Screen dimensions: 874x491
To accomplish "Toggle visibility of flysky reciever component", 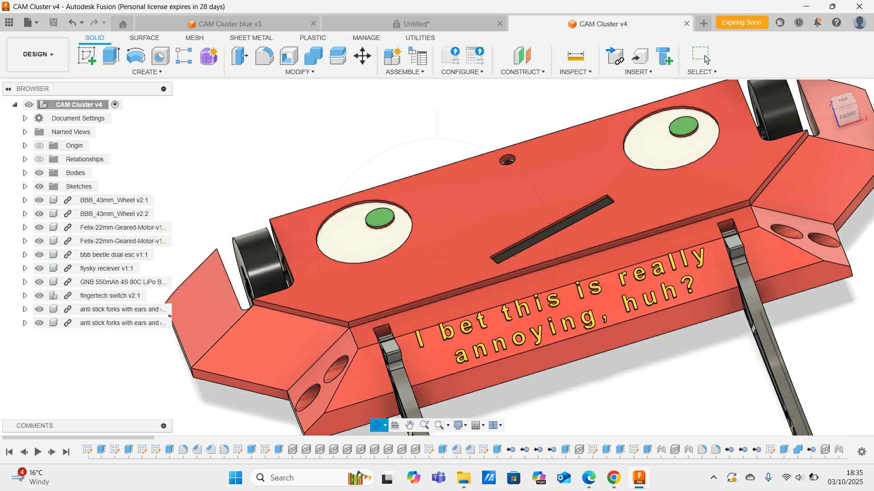I will click(x=39, y=268).
